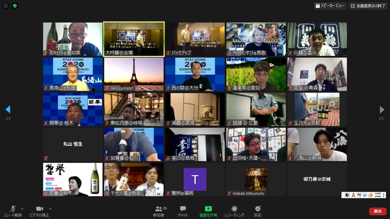Select the 川鶴@香川 video tile
Viewport: 390px width, 219px height.
point(317,39)
